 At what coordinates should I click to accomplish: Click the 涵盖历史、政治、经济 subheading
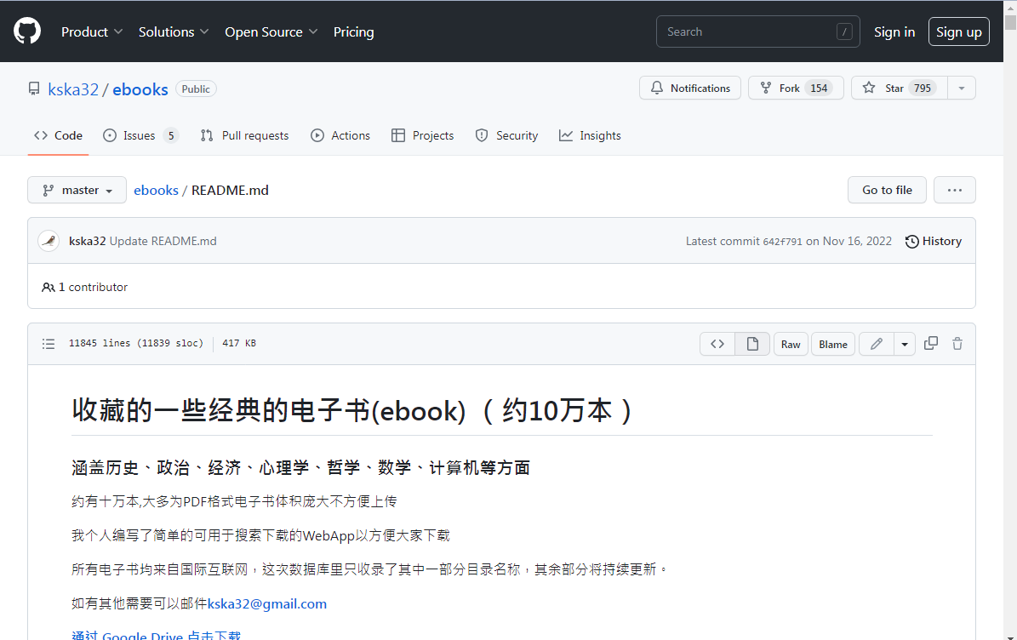(x=301, y=467)
